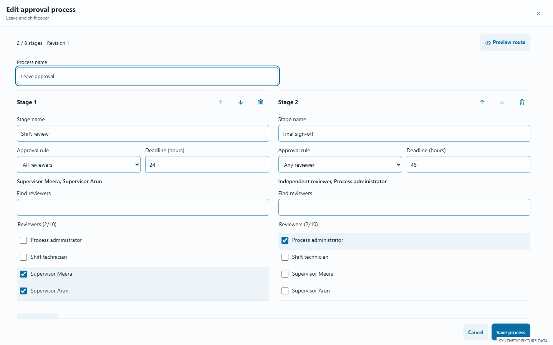This screenshot has width=553, height=345.
Task: Cancel editing the process
Action: click(x=476, y=332)
